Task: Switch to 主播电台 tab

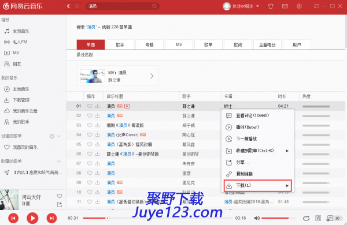Action: click(x=267, y=45)
